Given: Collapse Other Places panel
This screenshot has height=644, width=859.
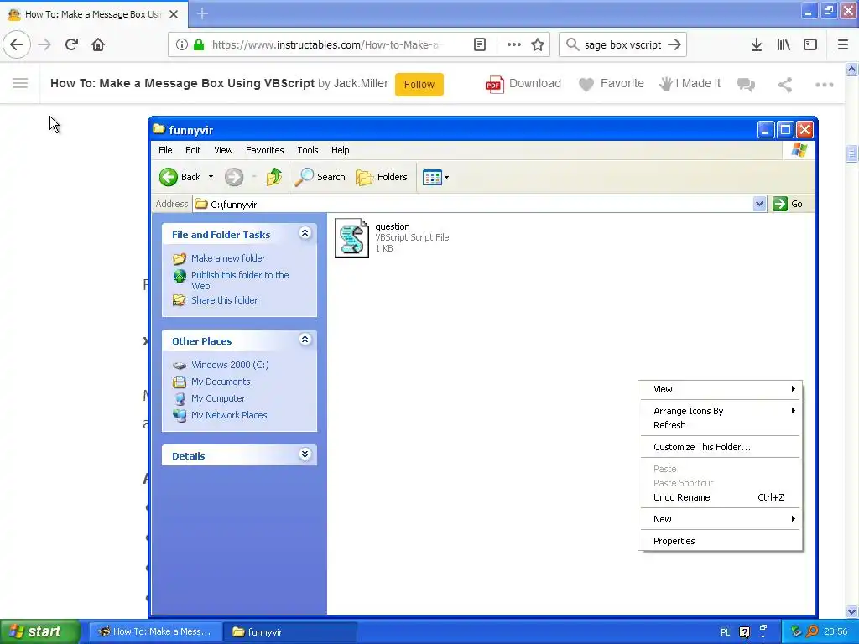Looking at the screenshot, I should (x=305, y=340).
